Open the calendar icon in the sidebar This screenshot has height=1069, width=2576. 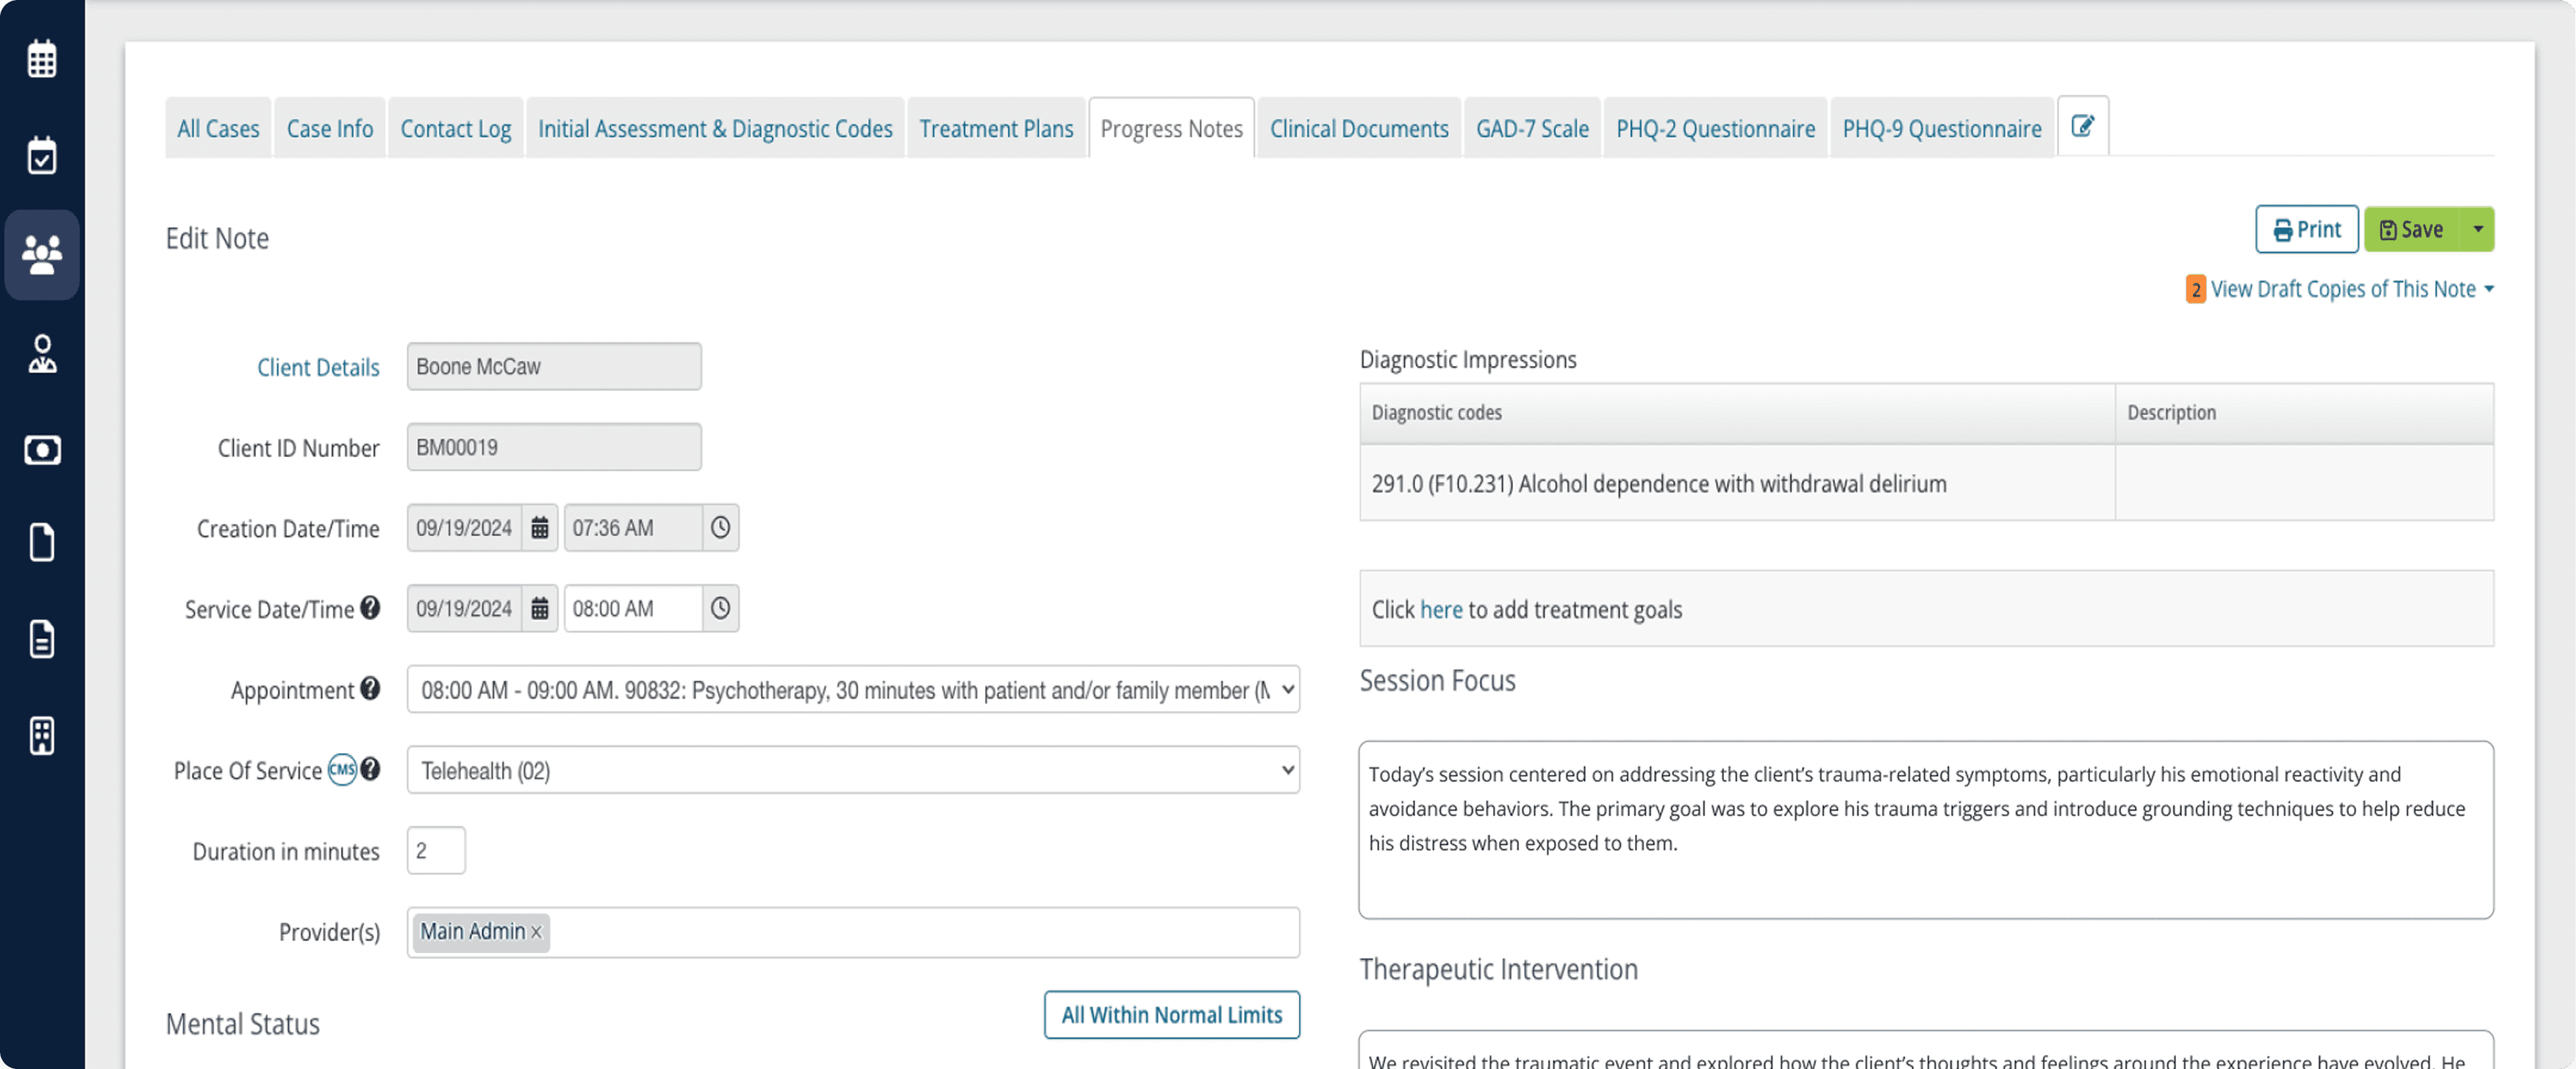tap(41, 57)
